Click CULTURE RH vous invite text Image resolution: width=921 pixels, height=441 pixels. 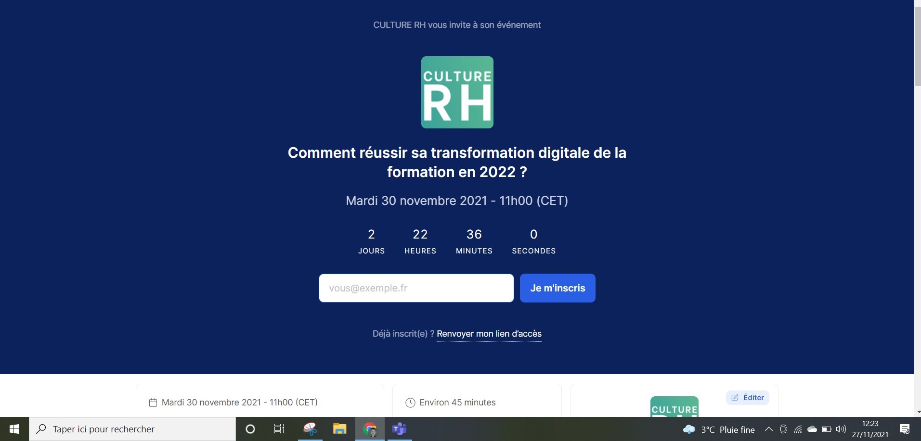point(457,25)
